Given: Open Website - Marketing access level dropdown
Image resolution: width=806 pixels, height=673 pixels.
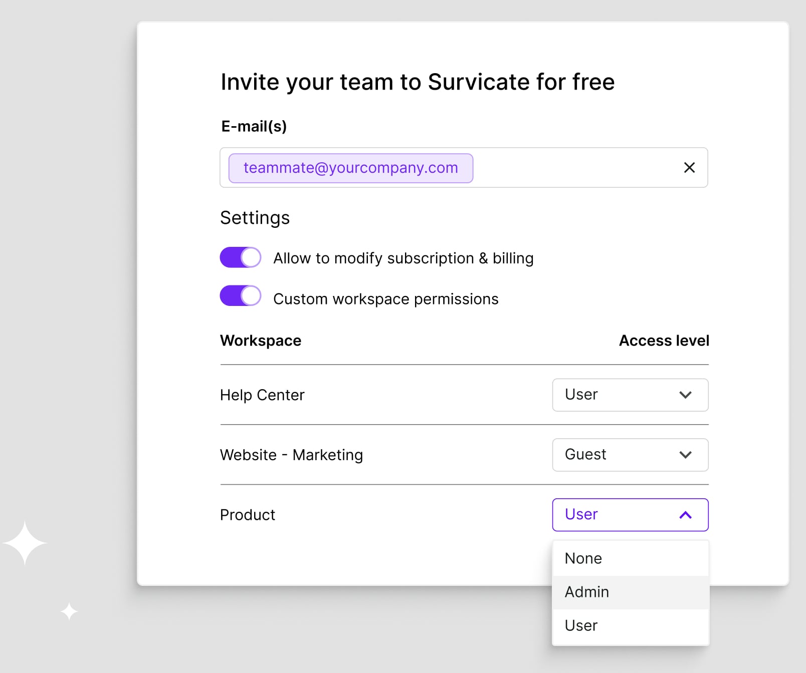Looking at the screenshot, I should [x=630, y=455].
